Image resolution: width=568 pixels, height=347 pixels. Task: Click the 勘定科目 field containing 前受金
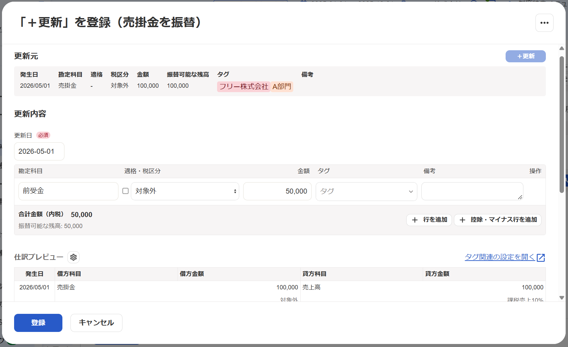pos(68,191)
